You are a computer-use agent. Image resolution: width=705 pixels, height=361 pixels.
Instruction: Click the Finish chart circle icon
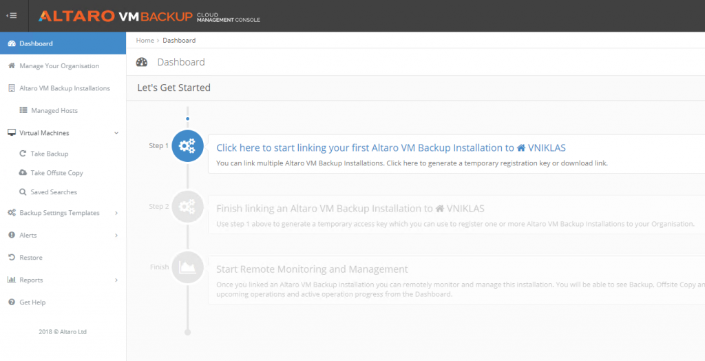click(187, 267)
